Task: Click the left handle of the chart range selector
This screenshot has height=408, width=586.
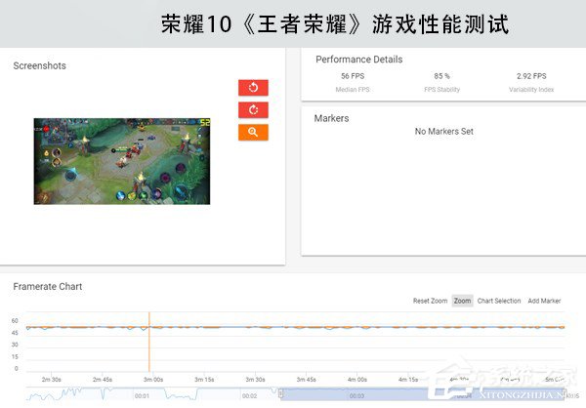Action: 280,393
